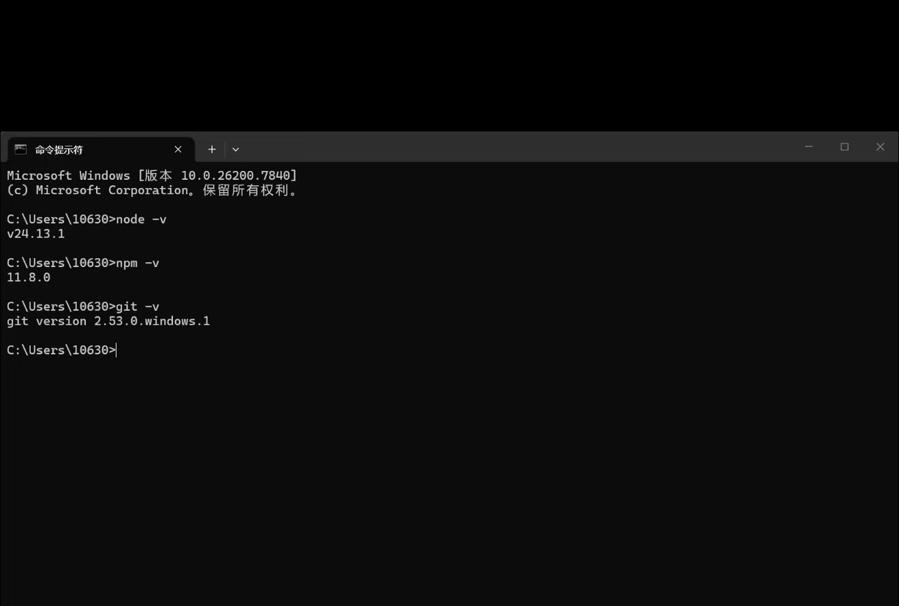
Task: Select the 命令提示符 tab
Action: pos(101,149)
